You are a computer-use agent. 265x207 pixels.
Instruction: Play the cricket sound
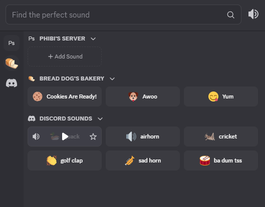[x=221, y=136]
